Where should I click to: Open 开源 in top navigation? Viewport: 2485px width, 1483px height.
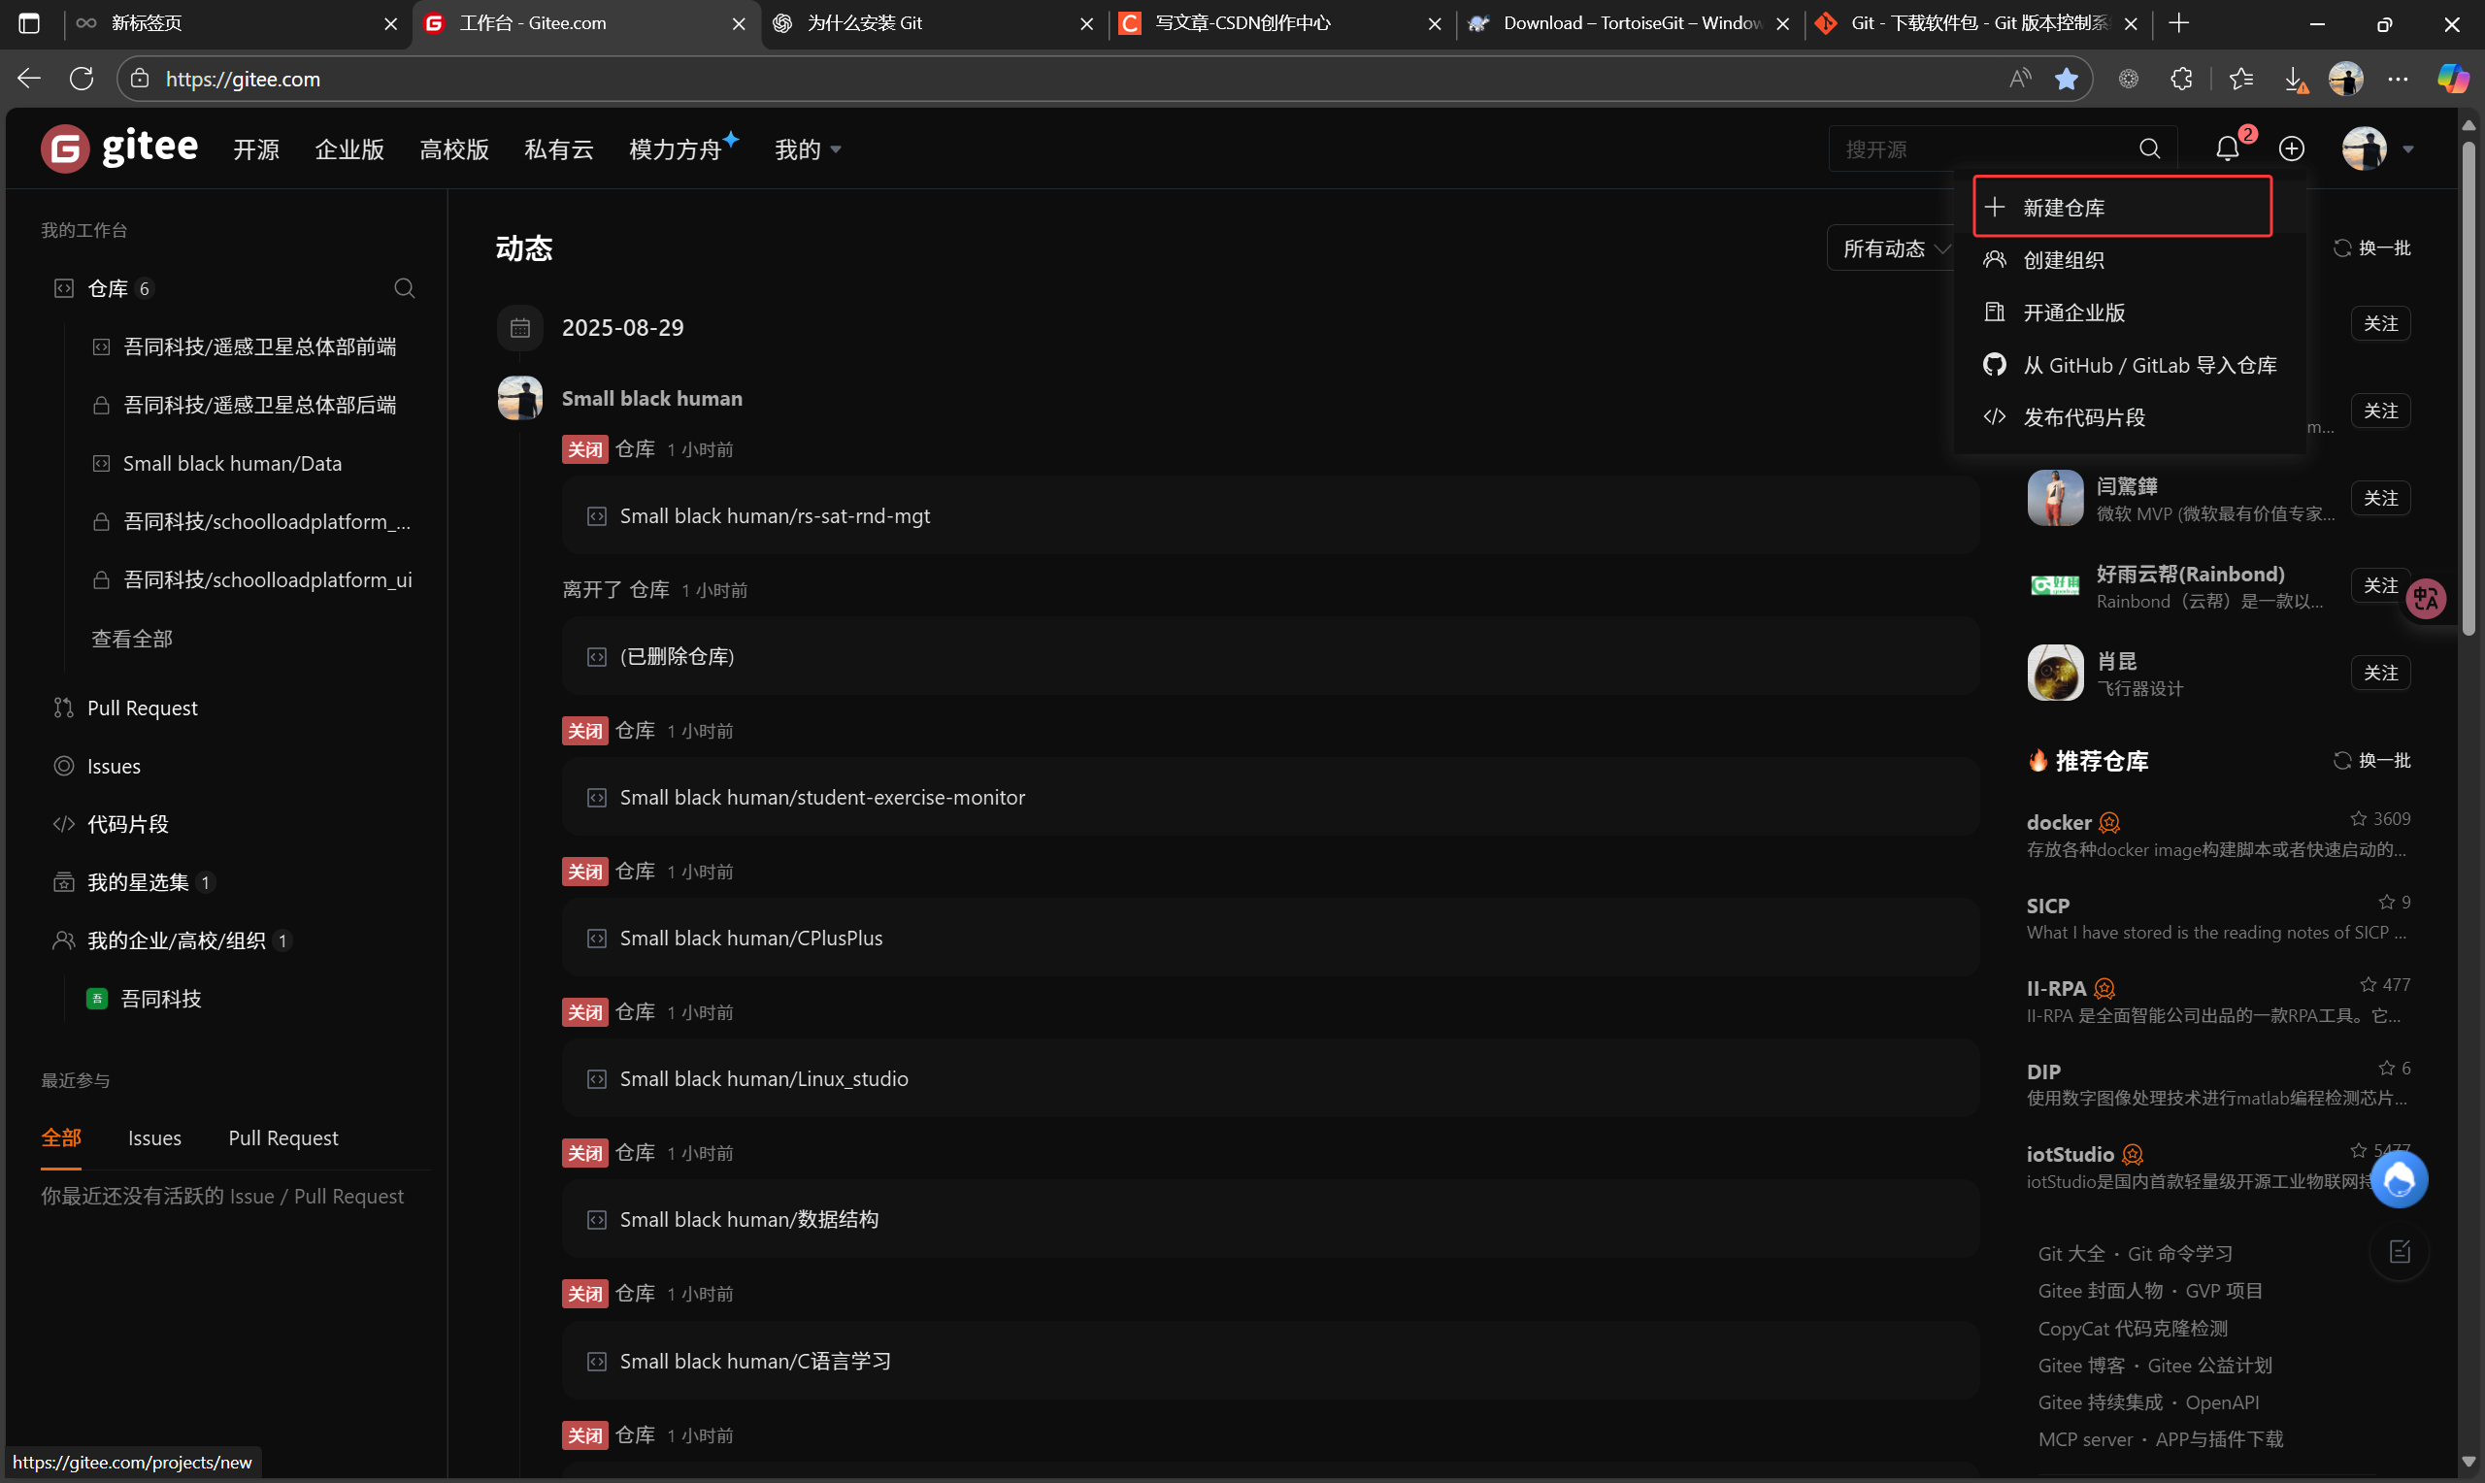tap(256, 149)
